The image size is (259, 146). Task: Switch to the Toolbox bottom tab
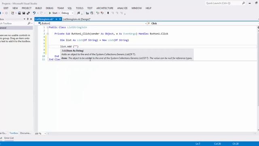13,133
